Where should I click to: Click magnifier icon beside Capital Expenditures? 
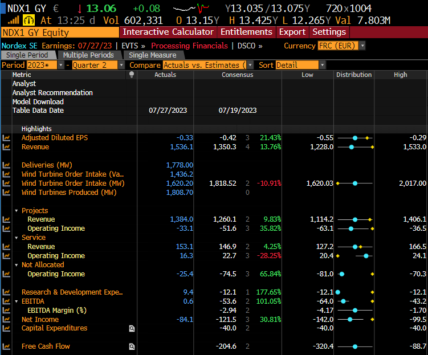pyautogui.click(x=132, y=329)
